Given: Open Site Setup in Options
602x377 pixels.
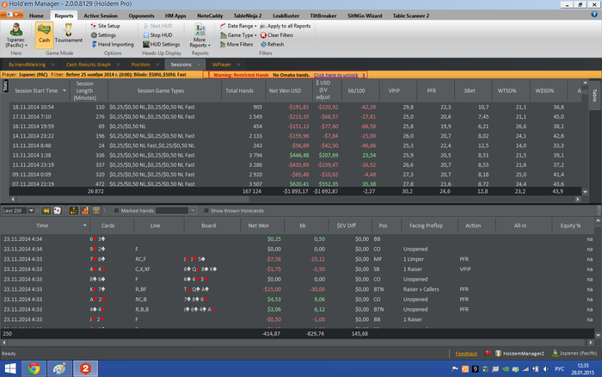Looking at the screenshot, I should (106, 26).
